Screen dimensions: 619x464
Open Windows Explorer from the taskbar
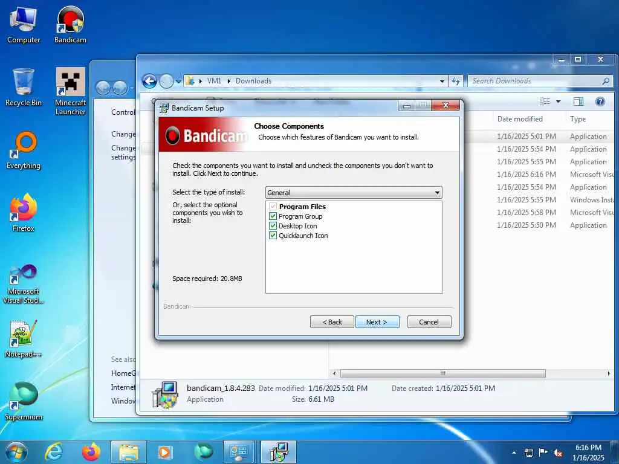pyautogui.click(x=129, y=452)
